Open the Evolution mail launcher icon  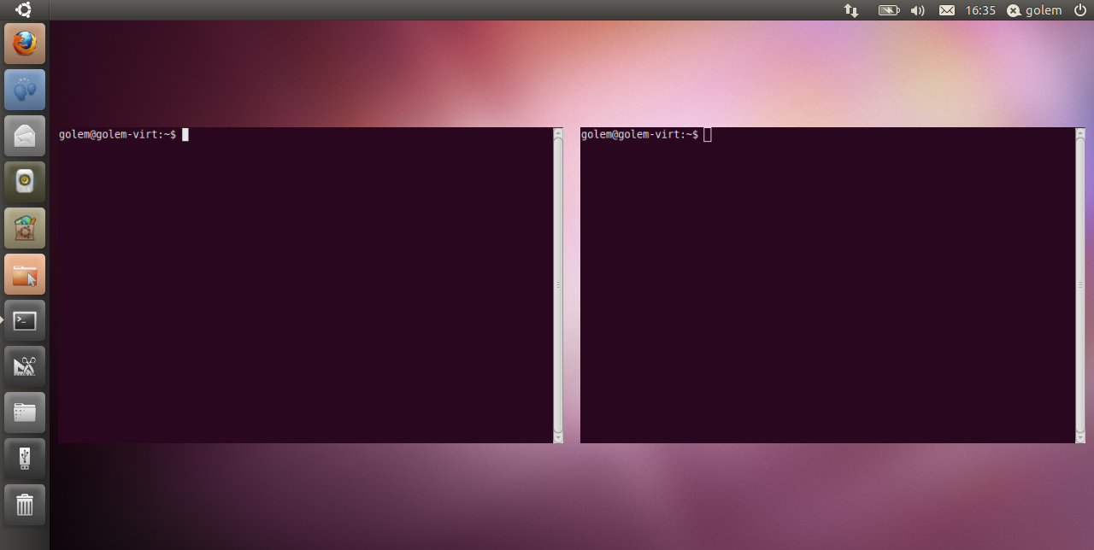[24, 135]
